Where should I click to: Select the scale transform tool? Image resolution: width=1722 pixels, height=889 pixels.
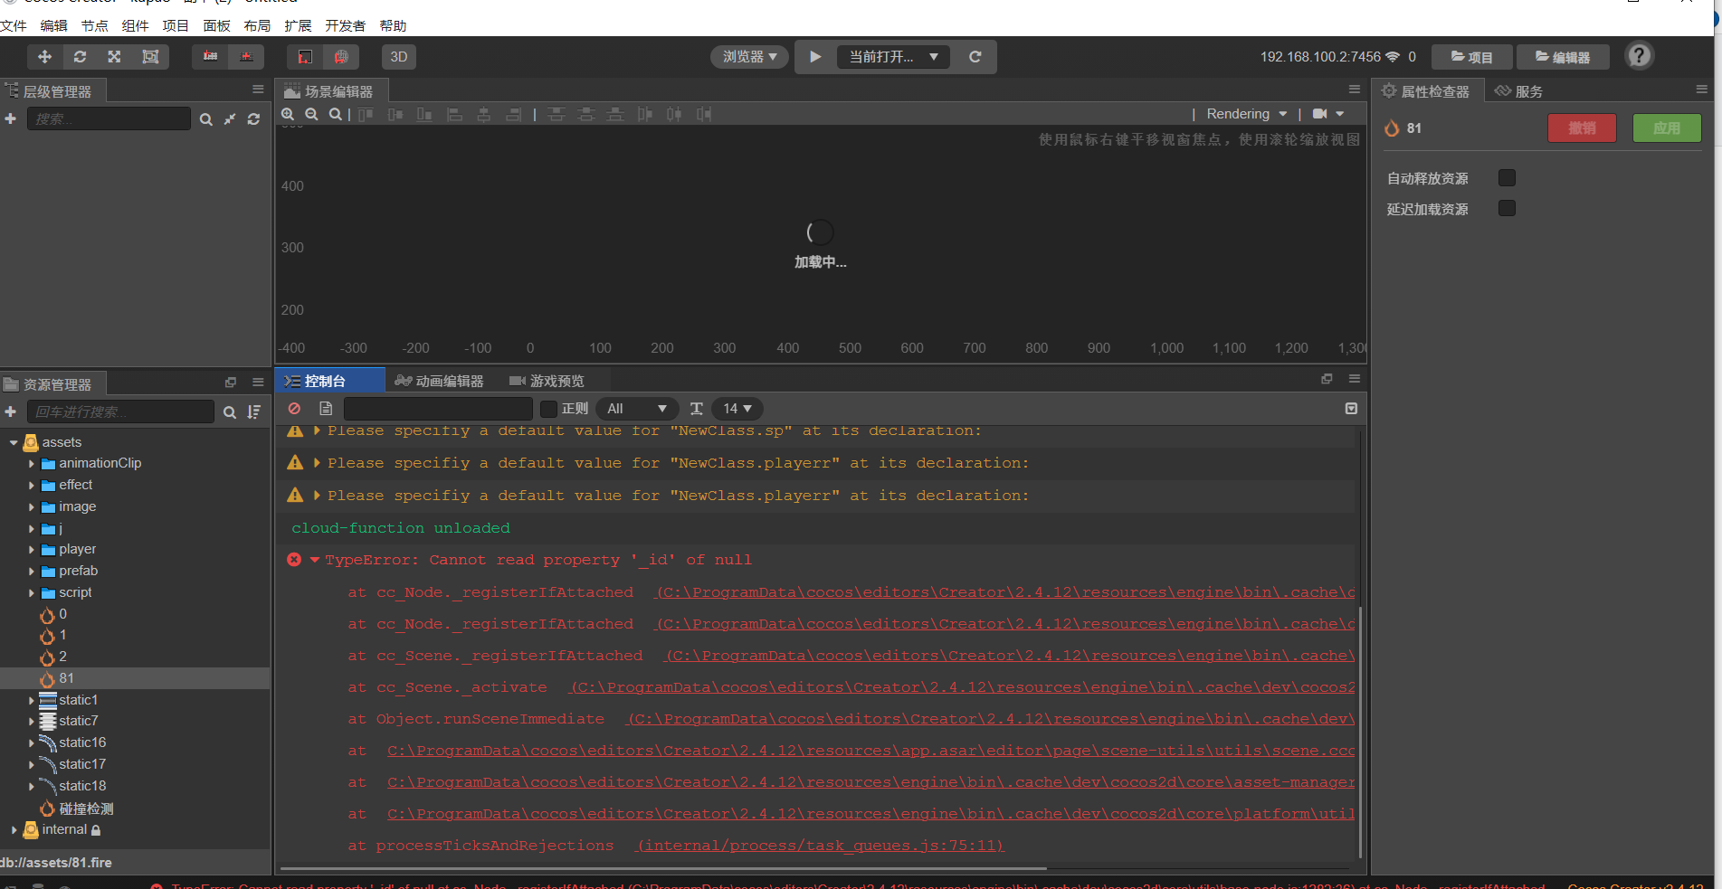pyautogui.click(x=114, y=57)
